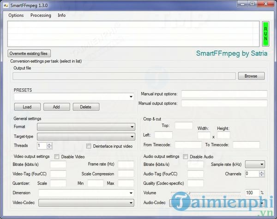Click the Volume slider handle
277x219 pixels.
point(189,193)
